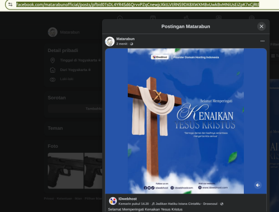
Task: Click the post audience privacy icon
Action: coord(132,44)
